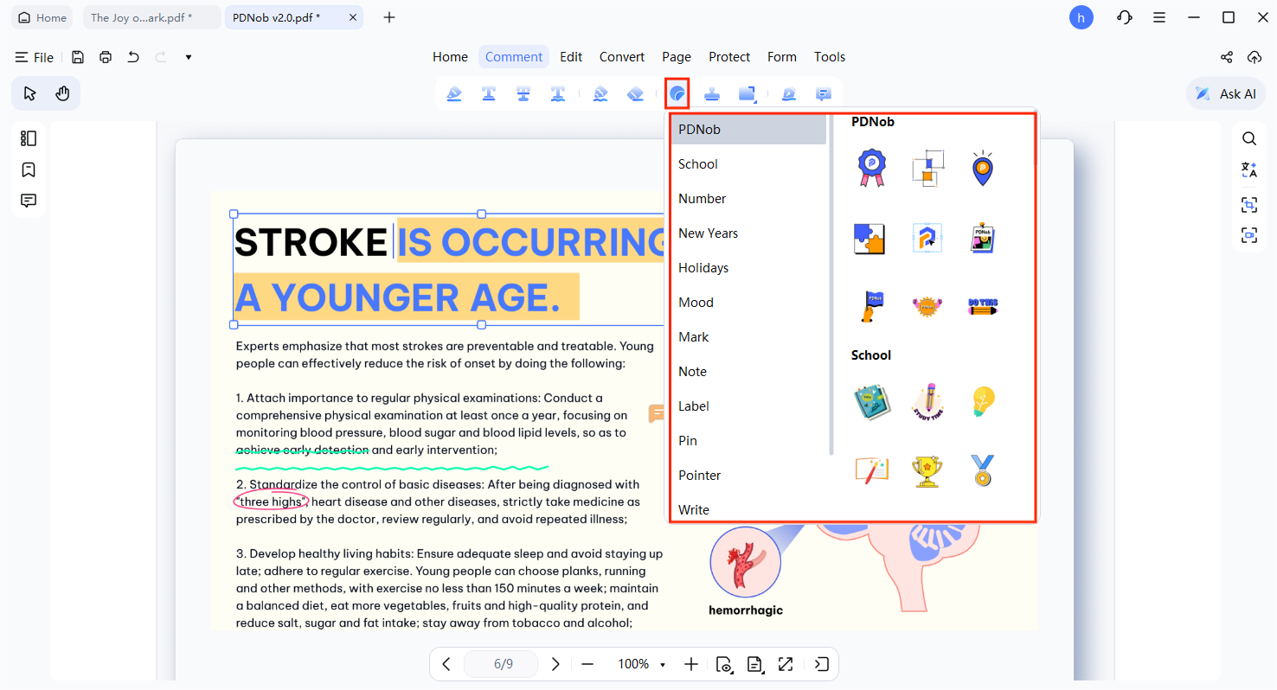
Task: Select the Highlight text tool
Action: [454, 93]
